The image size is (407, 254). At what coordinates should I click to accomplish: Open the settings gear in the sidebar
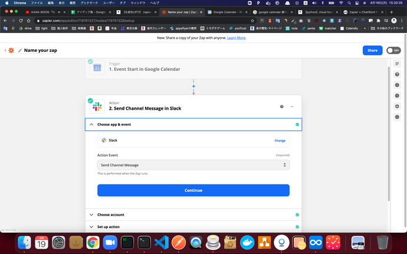pyautogui.click(x=397, y=107)
